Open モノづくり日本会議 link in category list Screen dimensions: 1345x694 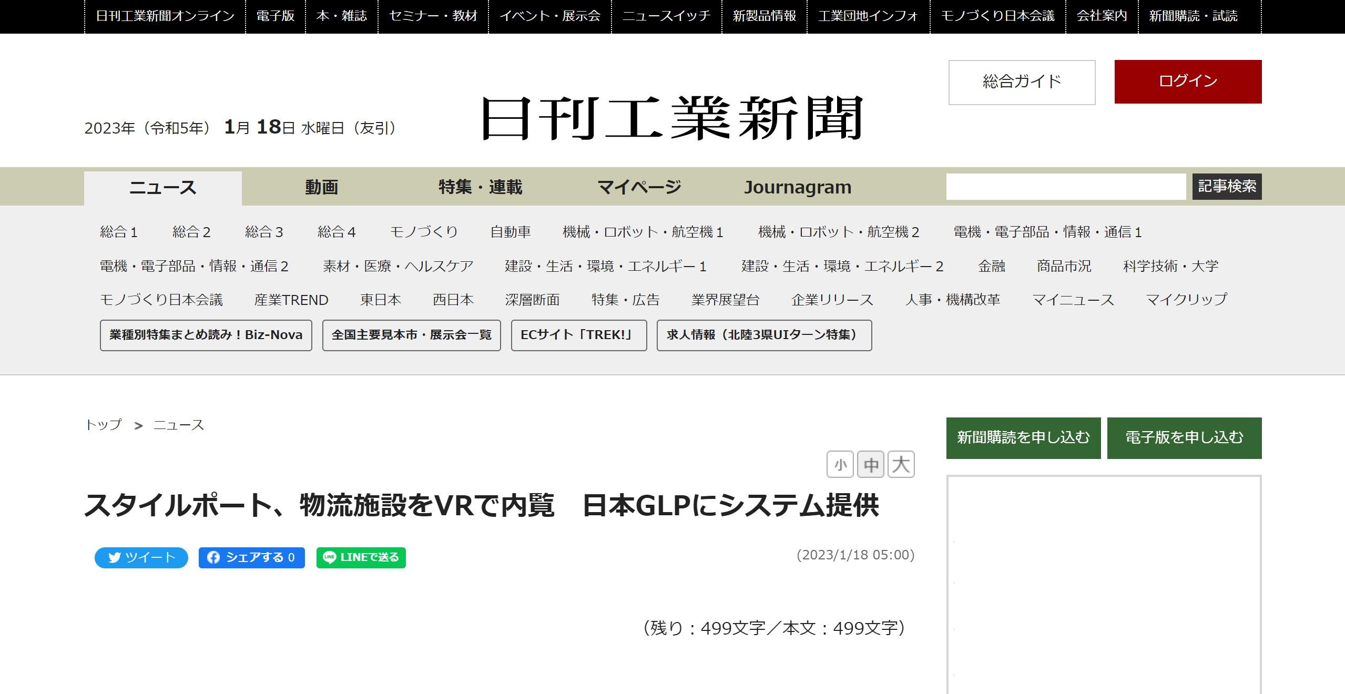(x=161, y=300)
